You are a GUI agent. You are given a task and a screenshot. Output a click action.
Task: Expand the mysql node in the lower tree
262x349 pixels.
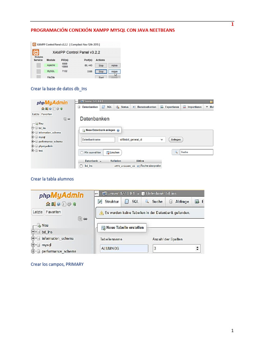coord(33,245)
